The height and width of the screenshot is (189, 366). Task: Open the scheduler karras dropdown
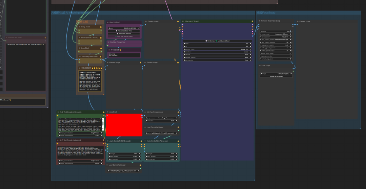click(x=217, y=52)
